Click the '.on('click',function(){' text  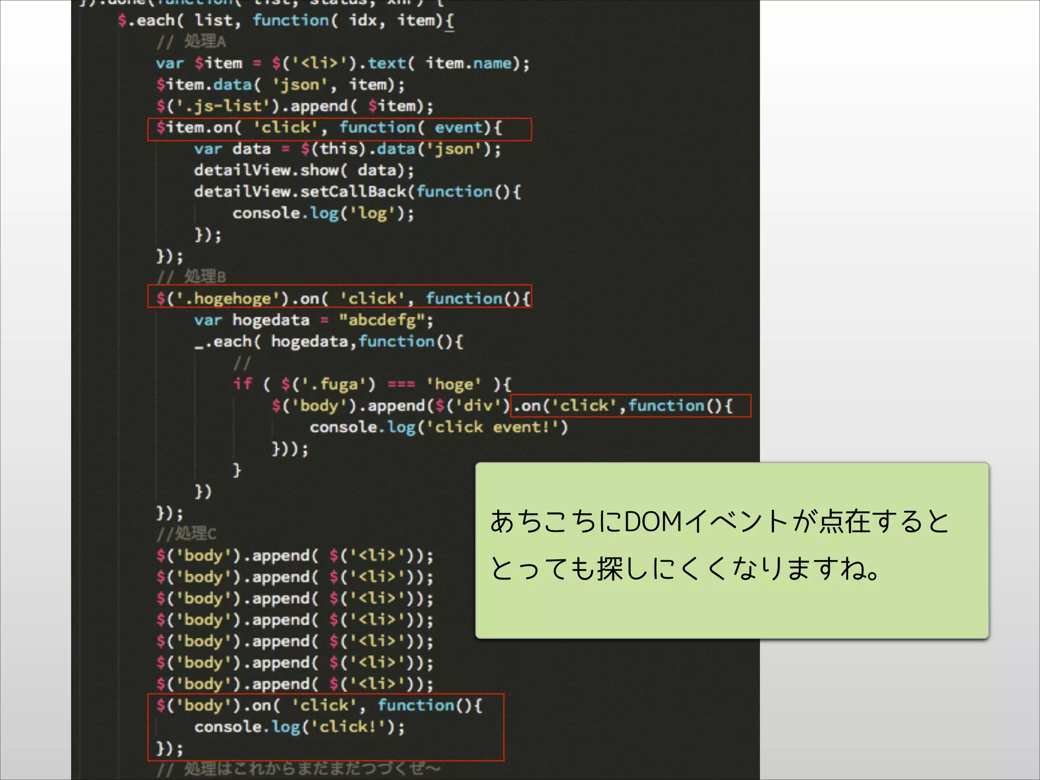coord(624,406)
